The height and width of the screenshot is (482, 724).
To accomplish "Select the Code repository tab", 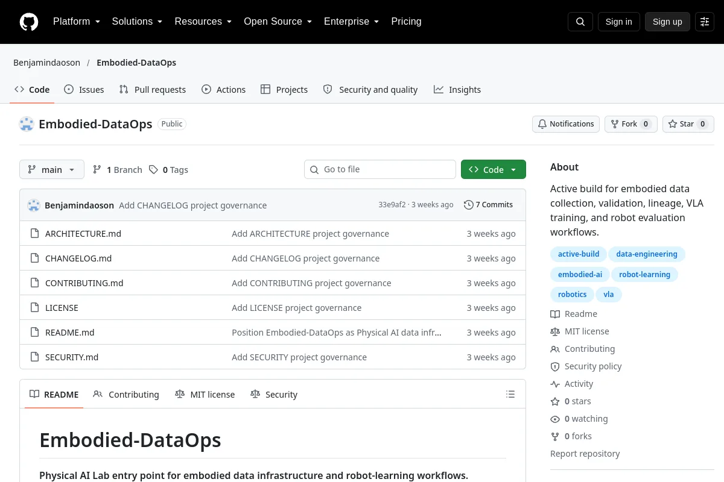I will click(x=32, y=90).
